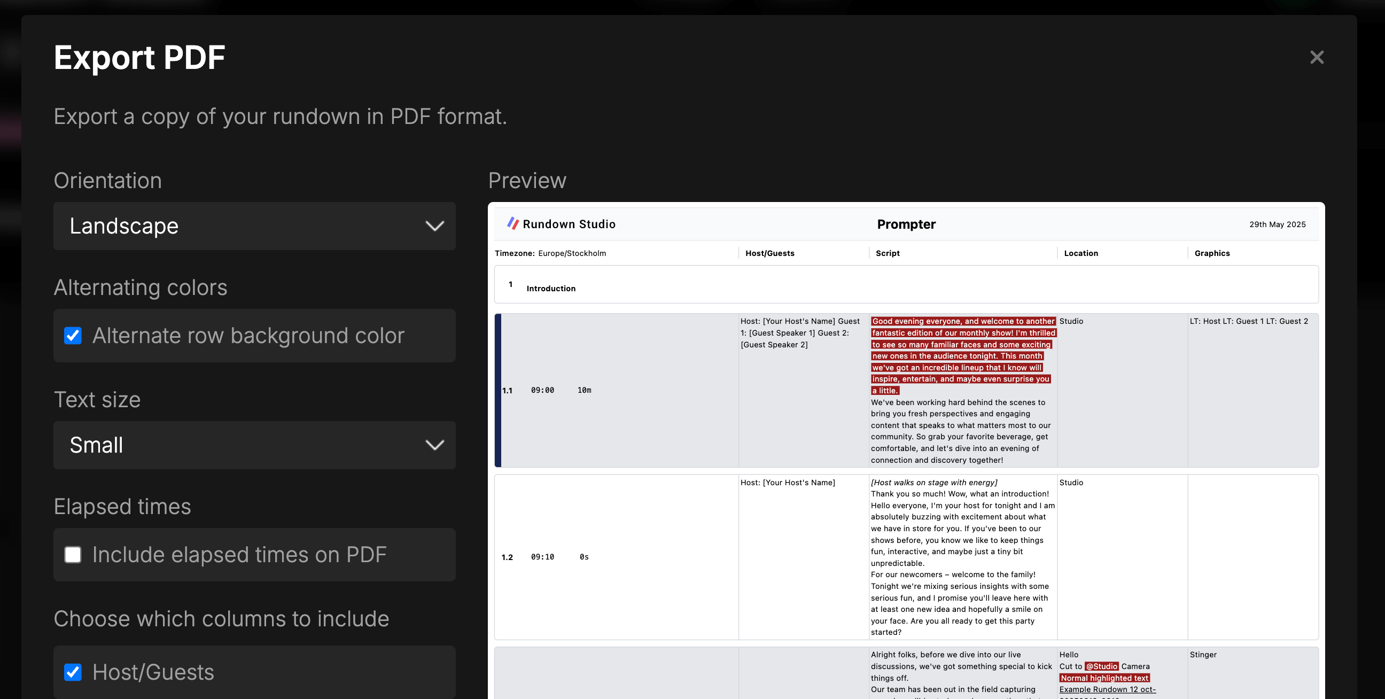The image size is (1385, 699).
Task: Click the 10m duration value
Action: [584, 390]
